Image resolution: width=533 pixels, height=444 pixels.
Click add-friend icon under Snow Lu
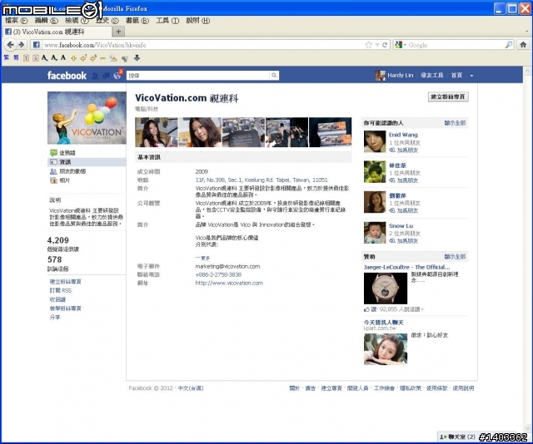[392, 240]
